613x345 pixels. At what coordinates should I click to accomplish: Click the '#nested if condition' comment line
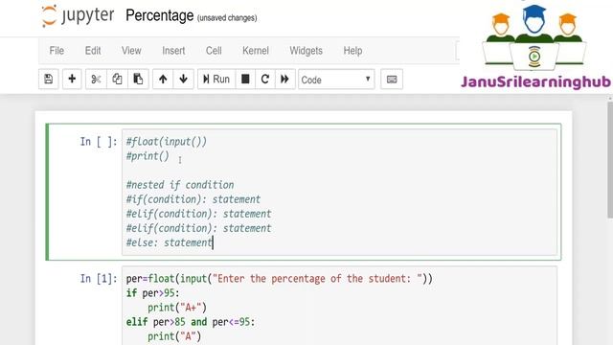[x=180, y=185]
